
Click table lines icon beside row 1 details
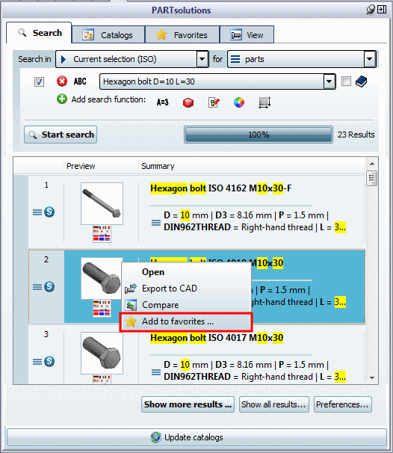(x=156, y=223)
